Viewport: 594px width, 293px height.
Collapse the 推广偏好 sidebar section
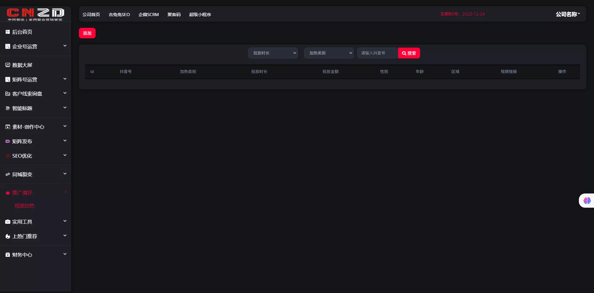tap(65, 192)
